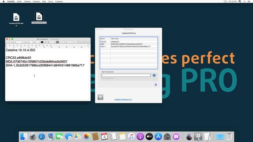Open Apple TV from the Dock

pyautogui.click(x=149, y=137)
